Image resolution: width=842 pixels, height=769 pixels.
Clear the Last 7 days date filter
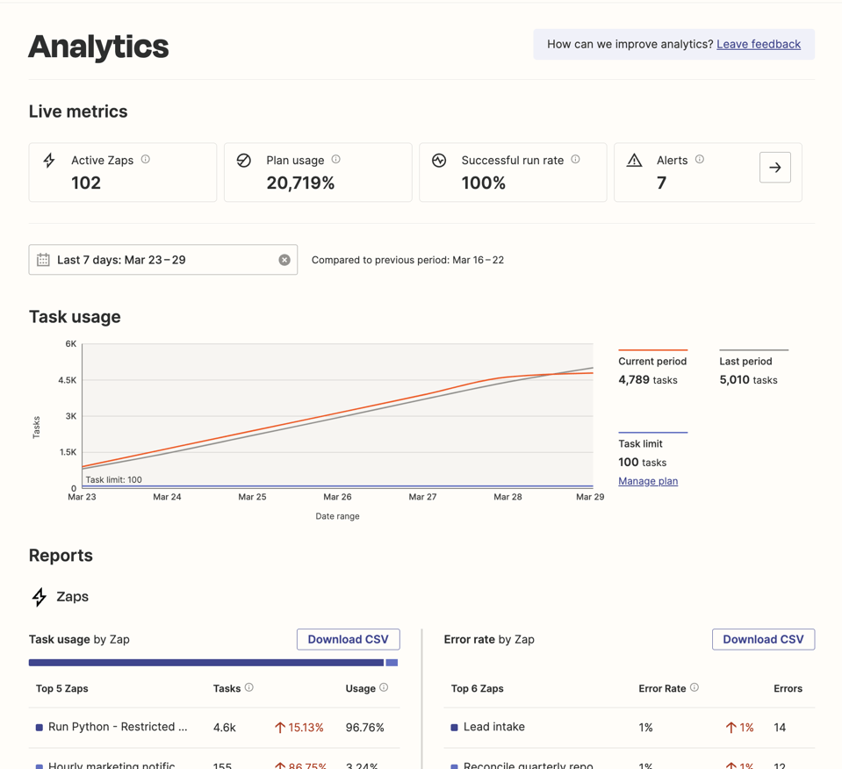pos(284,259)
